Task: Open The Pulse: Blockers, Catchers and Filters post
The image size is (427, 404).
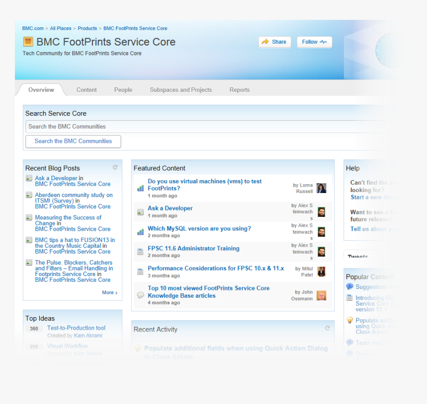Action: point(74,268)
